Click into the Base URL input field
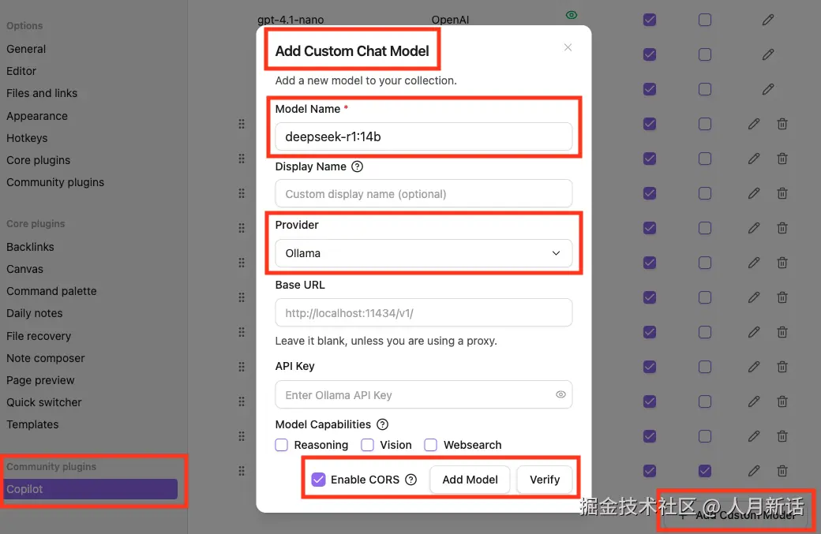 pos(424,313)
